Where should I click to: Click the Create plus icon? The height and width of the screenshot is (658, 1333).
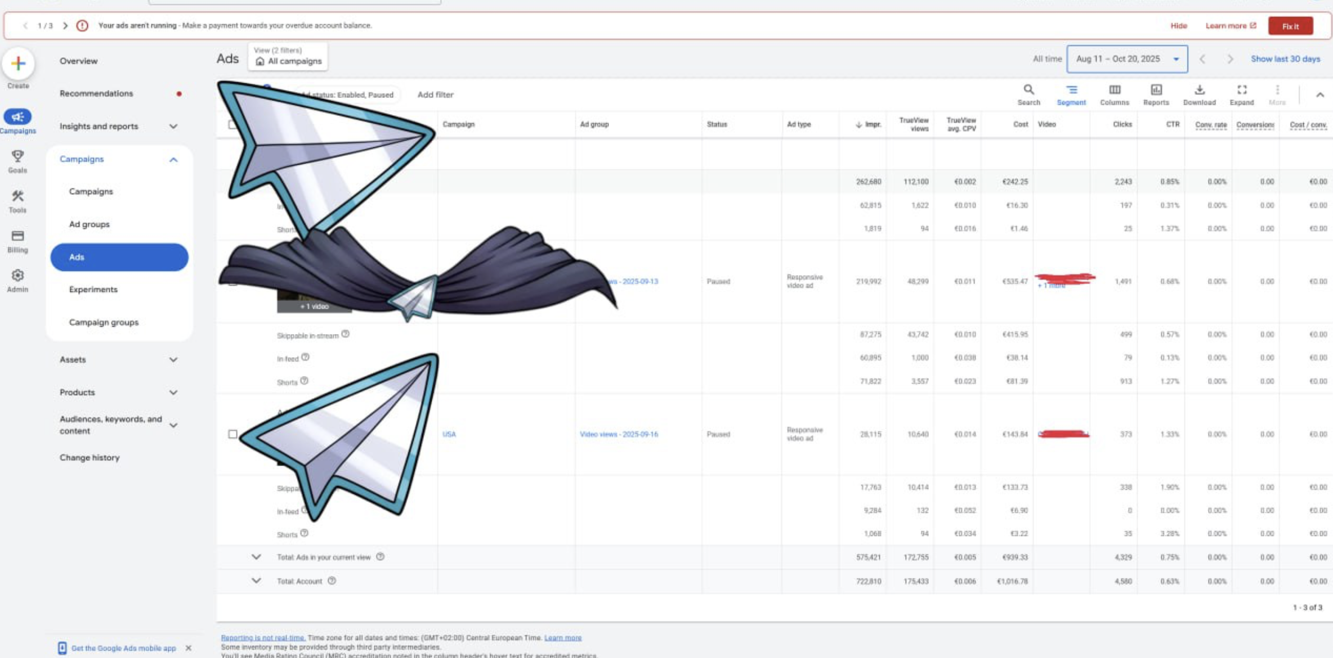[x=18, y=64]
